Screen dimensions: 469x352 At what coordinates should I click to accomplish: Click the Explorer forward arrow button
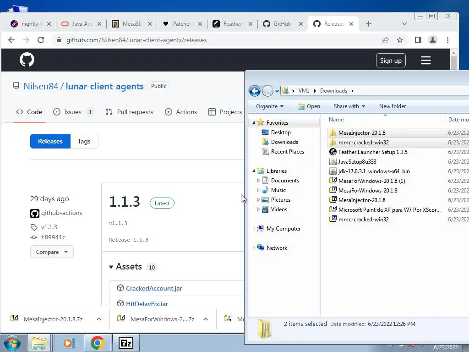click(267, 91)
